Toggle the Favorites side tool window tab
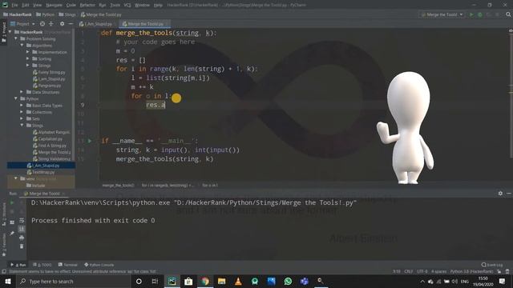The width and height of the screenshot is (513, 288). tap(3, 245)
